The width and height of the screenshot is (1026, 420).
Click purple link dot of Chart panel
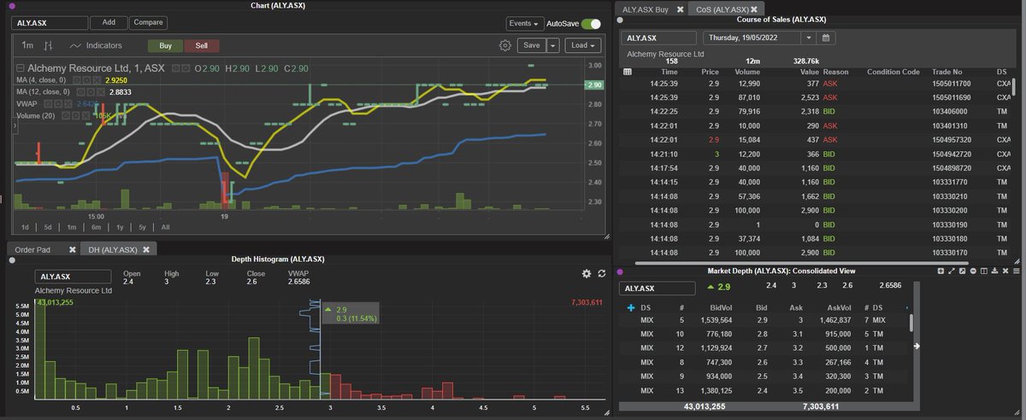(x=12, y=6)
